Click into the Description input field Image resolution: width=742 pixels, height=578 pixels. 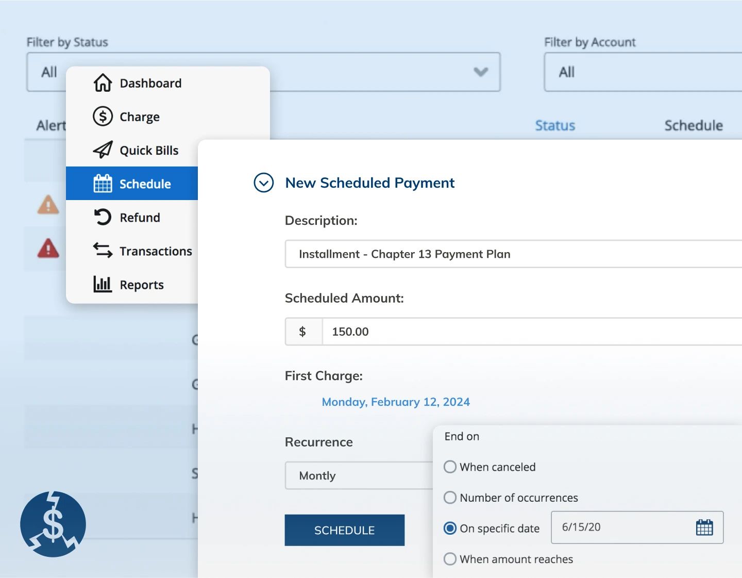[x=514, y=254]
